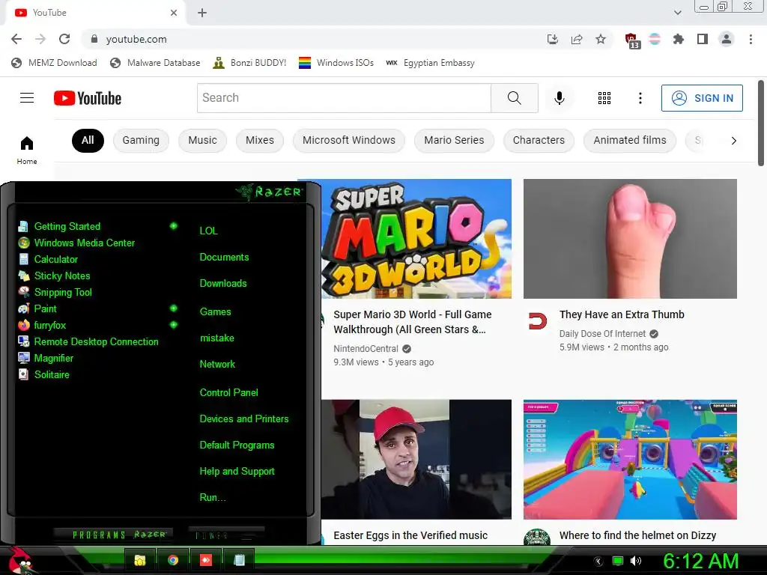Open the Malware Database bookmark
767x575 pixels.
(155, 63)
